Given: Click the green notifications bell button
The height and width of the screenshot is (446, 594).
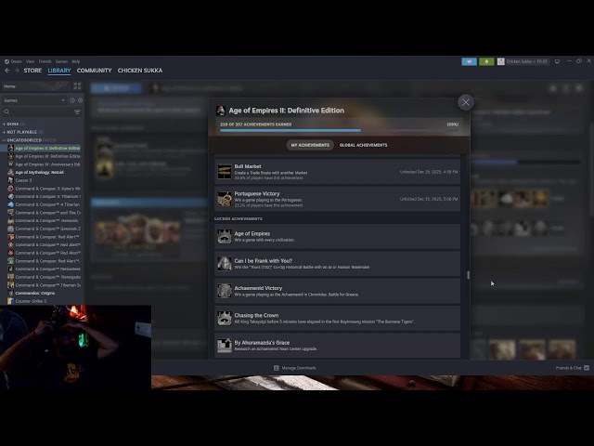Looking at the screenshot, I should (486, 61).
